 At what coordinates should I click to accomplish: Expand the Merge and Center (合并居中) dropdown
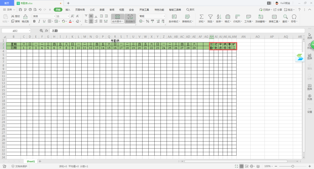pos(123,21)
